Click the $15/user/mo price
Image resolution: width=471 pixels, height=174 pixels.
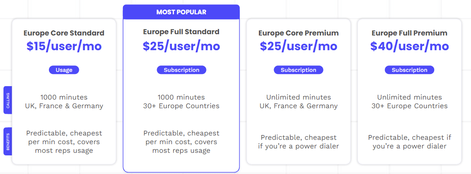(64, 47)
